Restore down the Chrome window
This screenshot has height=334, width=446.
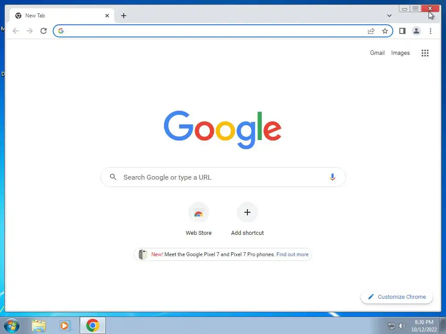tap(415, 9)
